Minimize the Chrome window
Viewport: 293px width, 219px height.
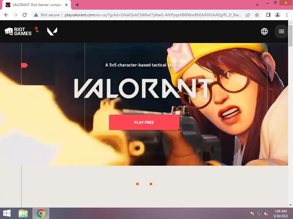[x=268, y=3]
